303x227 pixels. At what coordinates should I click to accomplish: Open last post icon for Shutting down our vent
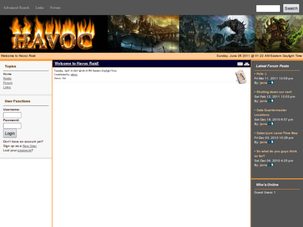coord(271,101)
